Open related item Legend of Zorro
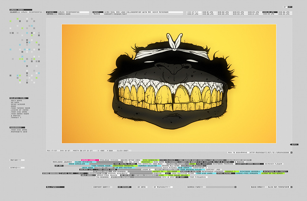 pyautogui.click(x=20, y=110)
